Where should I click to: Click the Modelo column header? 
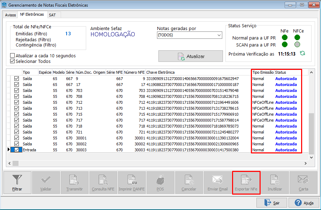coord(59,72)
